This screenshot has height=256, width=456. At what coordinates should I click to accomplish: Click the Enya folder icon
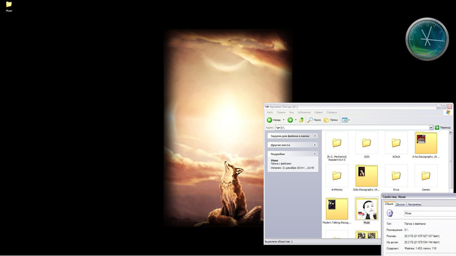point(396,176)
